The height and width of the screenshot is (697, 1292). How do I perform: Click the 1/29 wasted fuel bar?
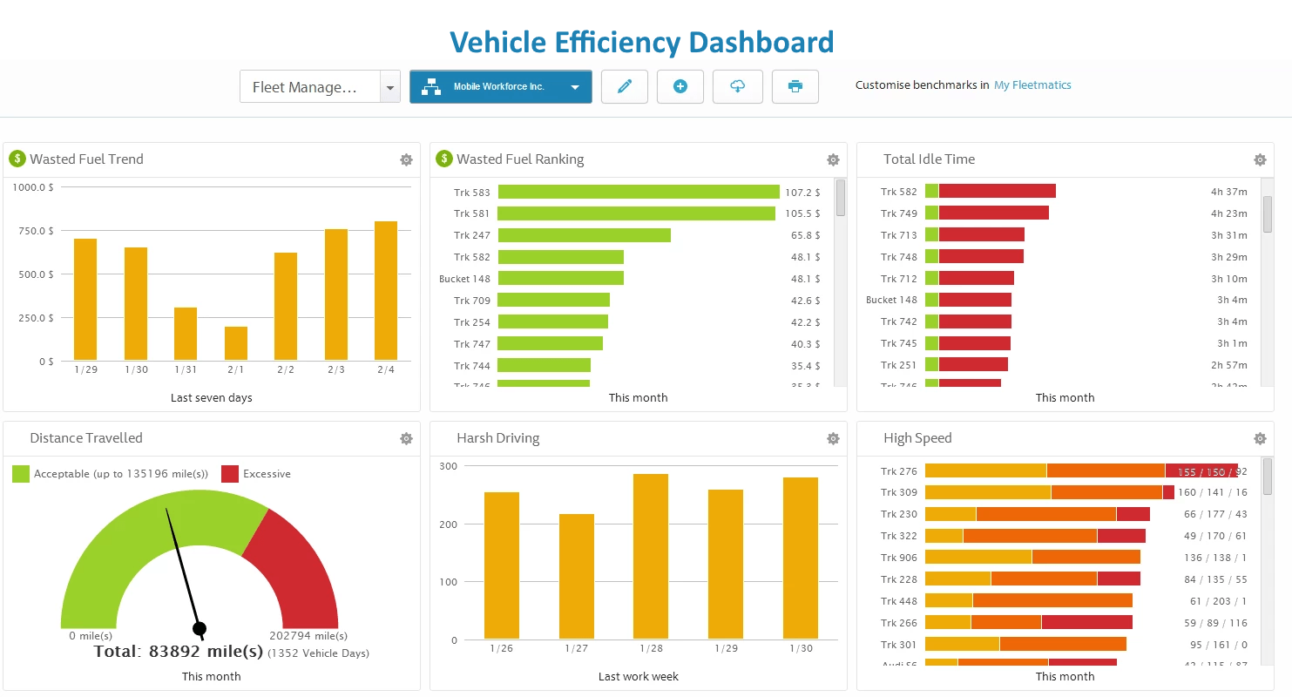(x=85, y=300)
